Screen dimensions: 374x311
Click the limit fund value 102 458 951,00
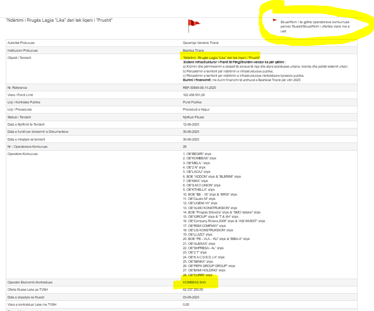tap(194, 95)
